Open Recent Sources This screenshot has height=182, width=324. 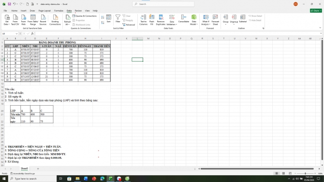pos(43,20)
